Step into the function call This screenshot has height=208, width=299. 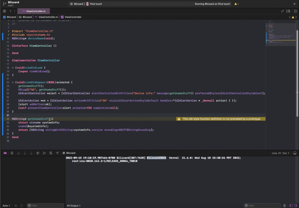tap(25, 153)
